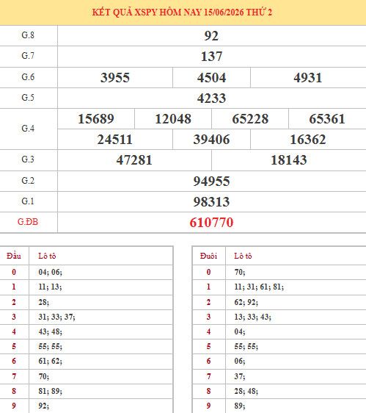Click G.4 number 39406
The image size is (366, 413).
point(212,140)
